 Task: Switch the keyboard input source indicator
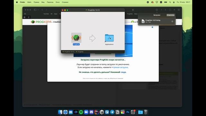pyautogui.click(x=161, y=2)
